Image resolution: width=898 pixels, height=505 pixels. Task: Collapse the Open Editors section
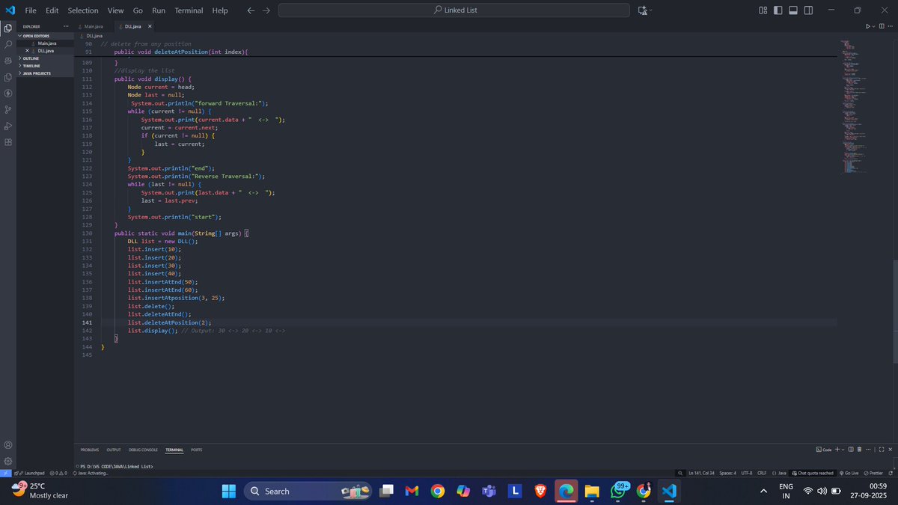point(34,36)
